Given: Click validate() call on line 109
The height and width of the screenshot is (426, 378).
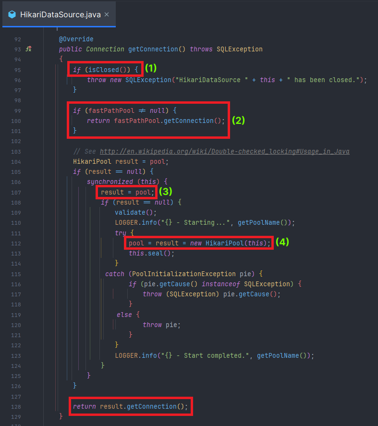Looking at the screenshot, I should [134, 212].
